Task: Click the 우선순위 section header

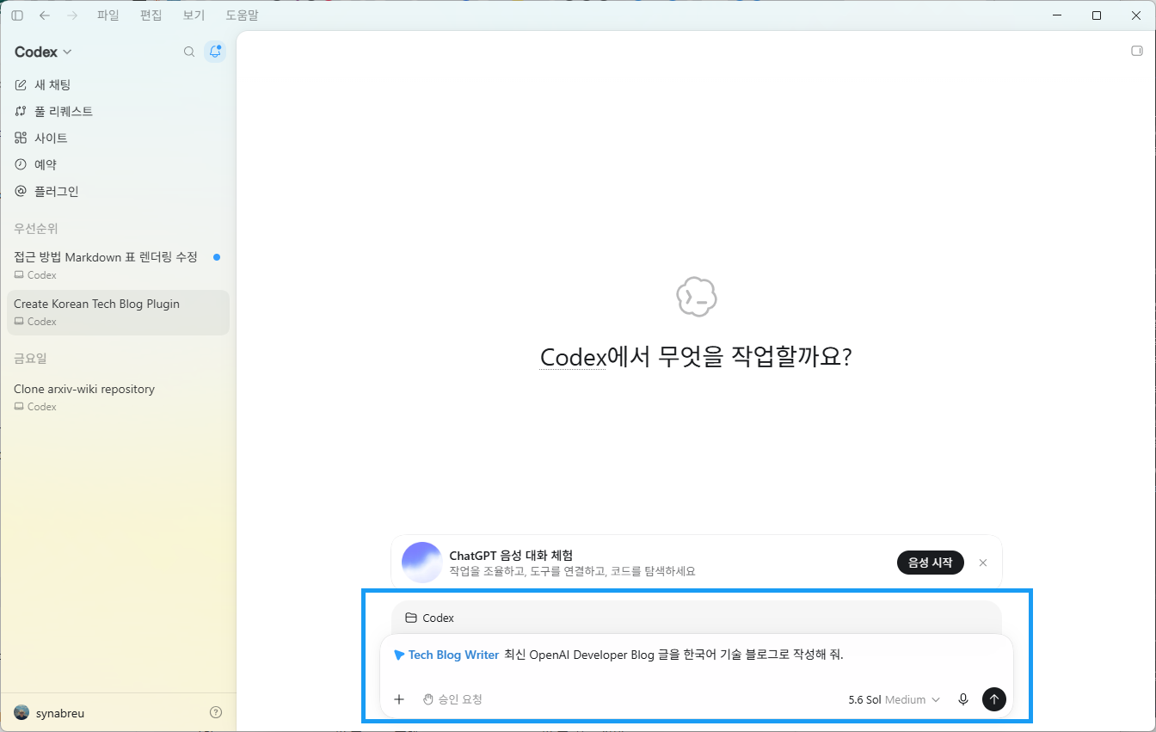Action: tap(36, 228)
